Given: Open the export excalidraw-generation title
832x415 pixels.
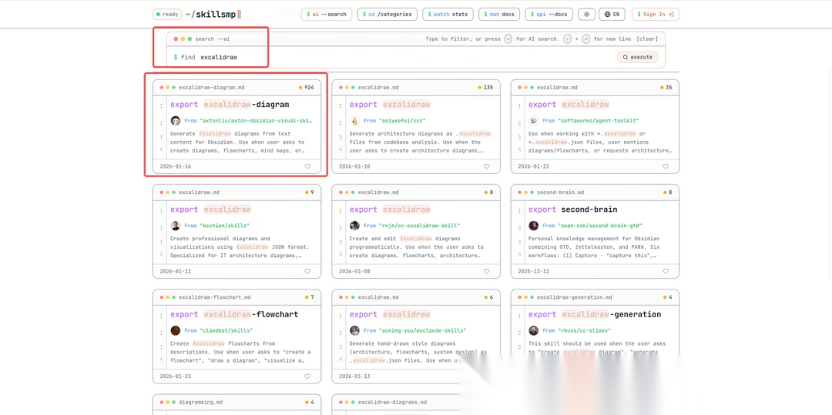Looking at the screenshot, I should [x=595, y=314].
